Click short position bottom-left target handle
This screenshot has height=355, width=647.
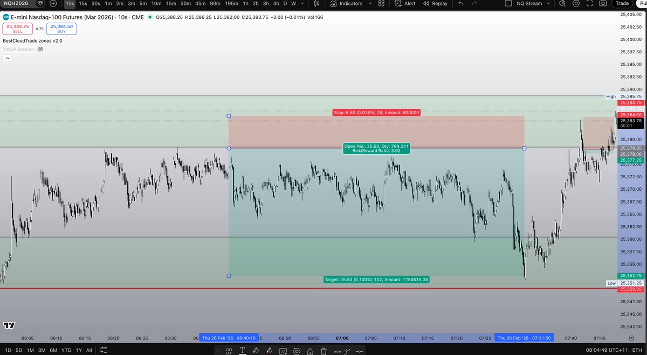point(229,276)
